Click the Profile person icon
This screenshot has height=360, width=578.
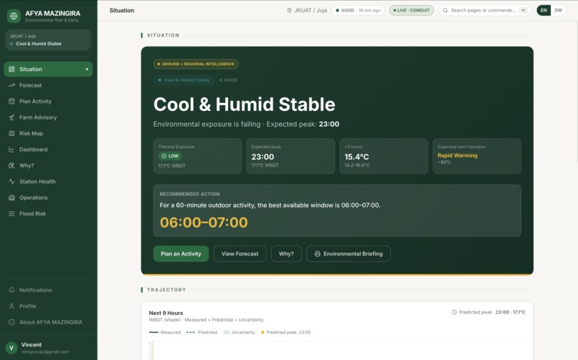(x=11, y=306)
